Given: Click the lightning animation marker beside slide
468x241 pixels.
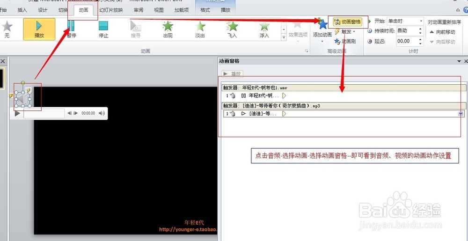Looking at the screenshot, I should [x=11, y=96].
